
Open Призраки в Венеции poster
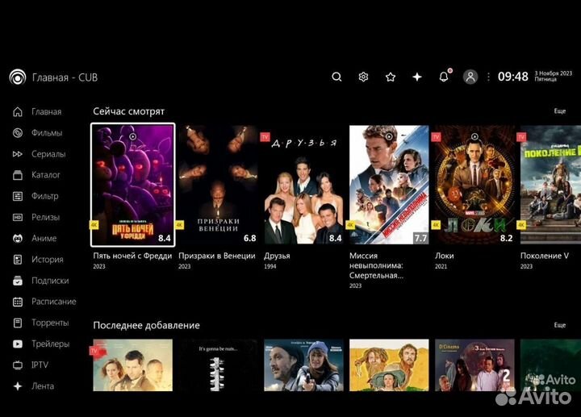coord(218,185)
